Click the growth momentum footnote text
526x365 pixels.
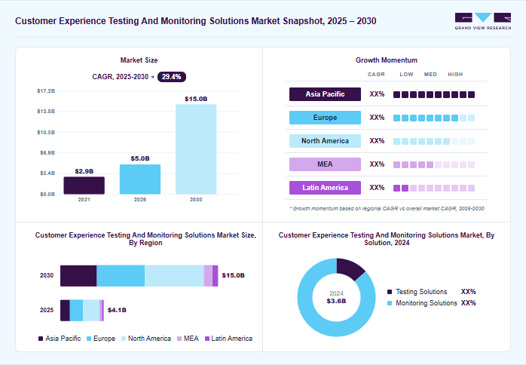(387, 209)
